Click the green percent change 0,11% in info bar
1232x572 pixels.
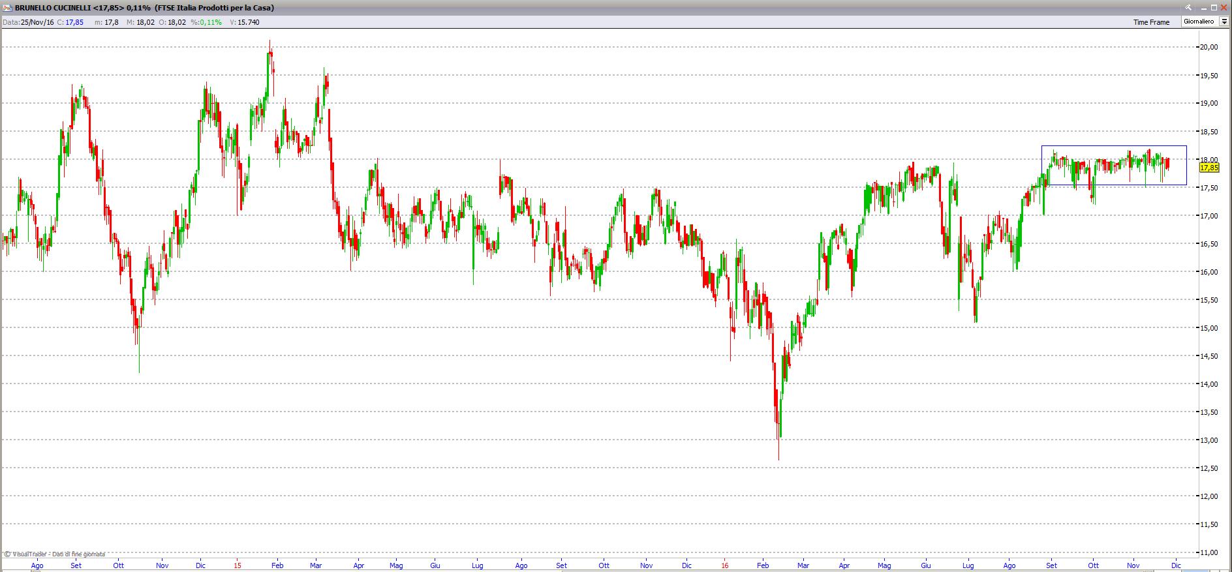(211, 22)
